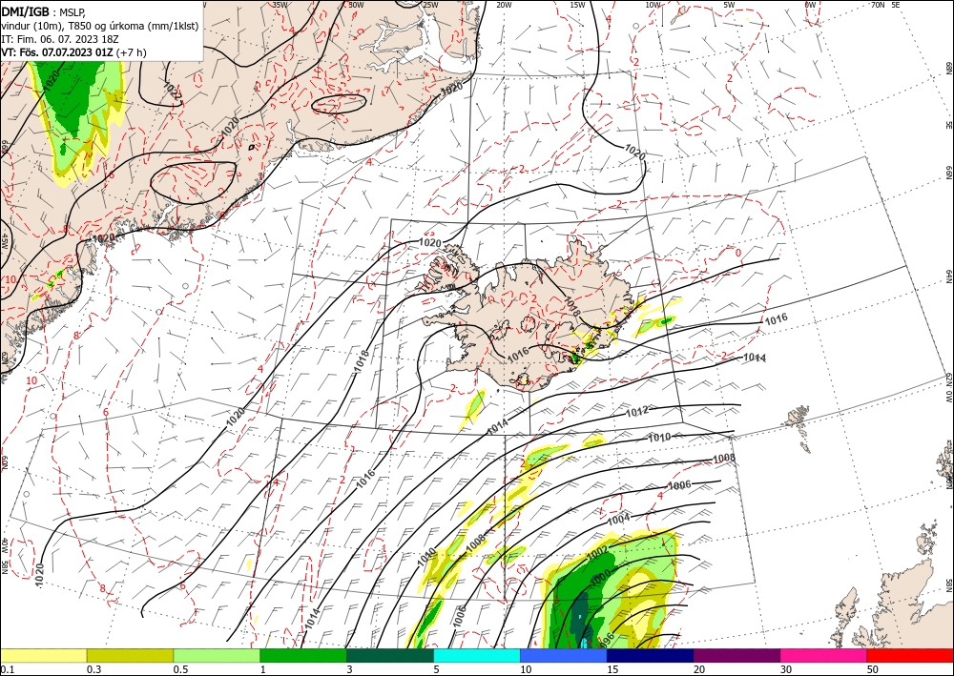Click the light yellow 0.1–0.3 legend swatch
This screenshot has height=676, width=954.
43,655
